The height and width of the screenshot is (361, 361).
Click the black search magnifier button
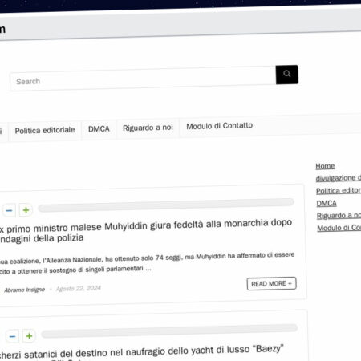287,75
